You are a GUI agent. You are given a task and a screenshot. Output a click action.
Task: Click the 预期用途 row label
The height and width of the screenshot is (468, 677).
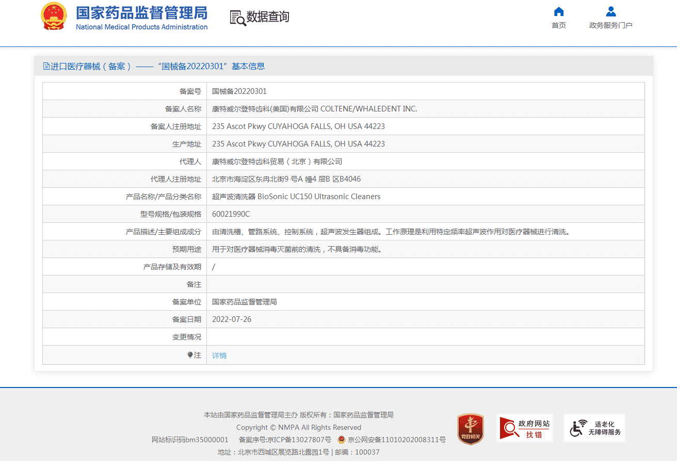pos(187,249)
